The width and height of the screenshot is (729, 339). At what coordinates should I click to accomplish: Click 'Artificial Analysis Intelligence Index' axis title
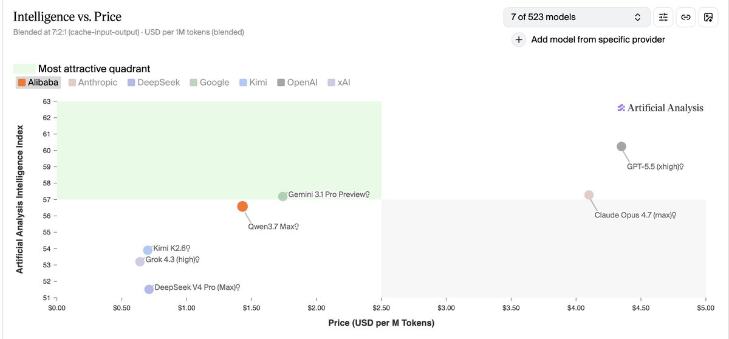20,199
